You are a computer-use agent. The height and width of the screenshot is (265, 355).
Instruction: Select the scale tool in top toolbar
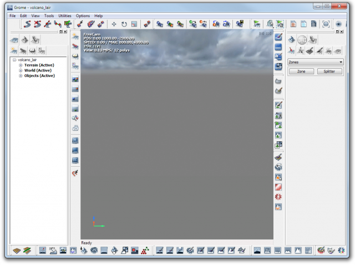(134, 24)
